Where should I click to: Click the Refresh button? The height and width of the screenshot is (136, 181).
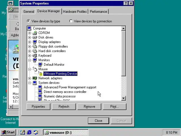click(x=64, y=107)
